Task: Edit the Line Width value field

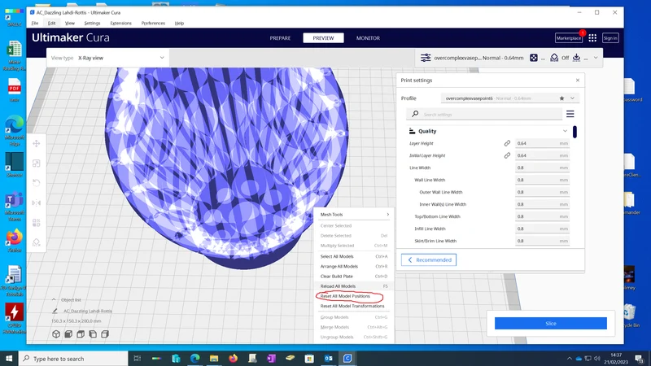Action: pyautogui.click(x=542, y=168)
